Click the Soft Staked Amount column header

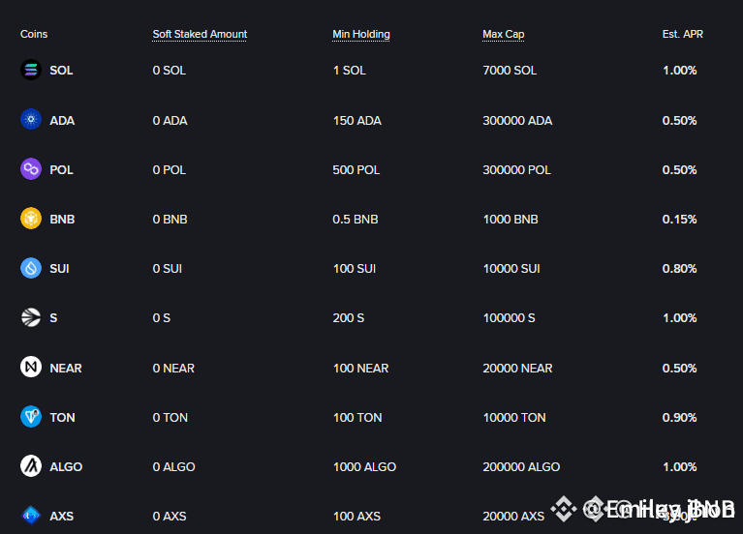tap(200, 34)
